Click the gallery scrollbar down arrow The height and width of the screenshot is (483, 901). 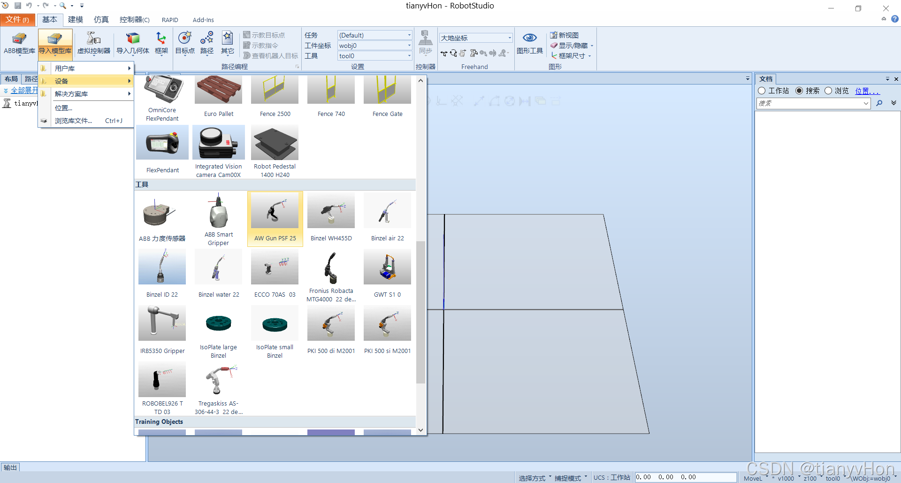pyautogui.click(x=420, y=429)
